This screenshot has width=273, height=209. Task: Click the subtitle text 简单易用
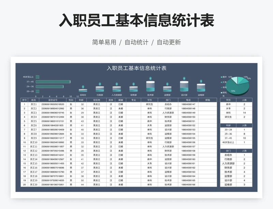(x=104, y=42)
